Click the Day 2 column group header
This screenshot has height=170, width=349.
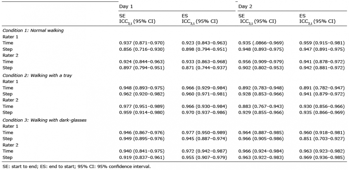pyautogui.click(x=245, y=7)
